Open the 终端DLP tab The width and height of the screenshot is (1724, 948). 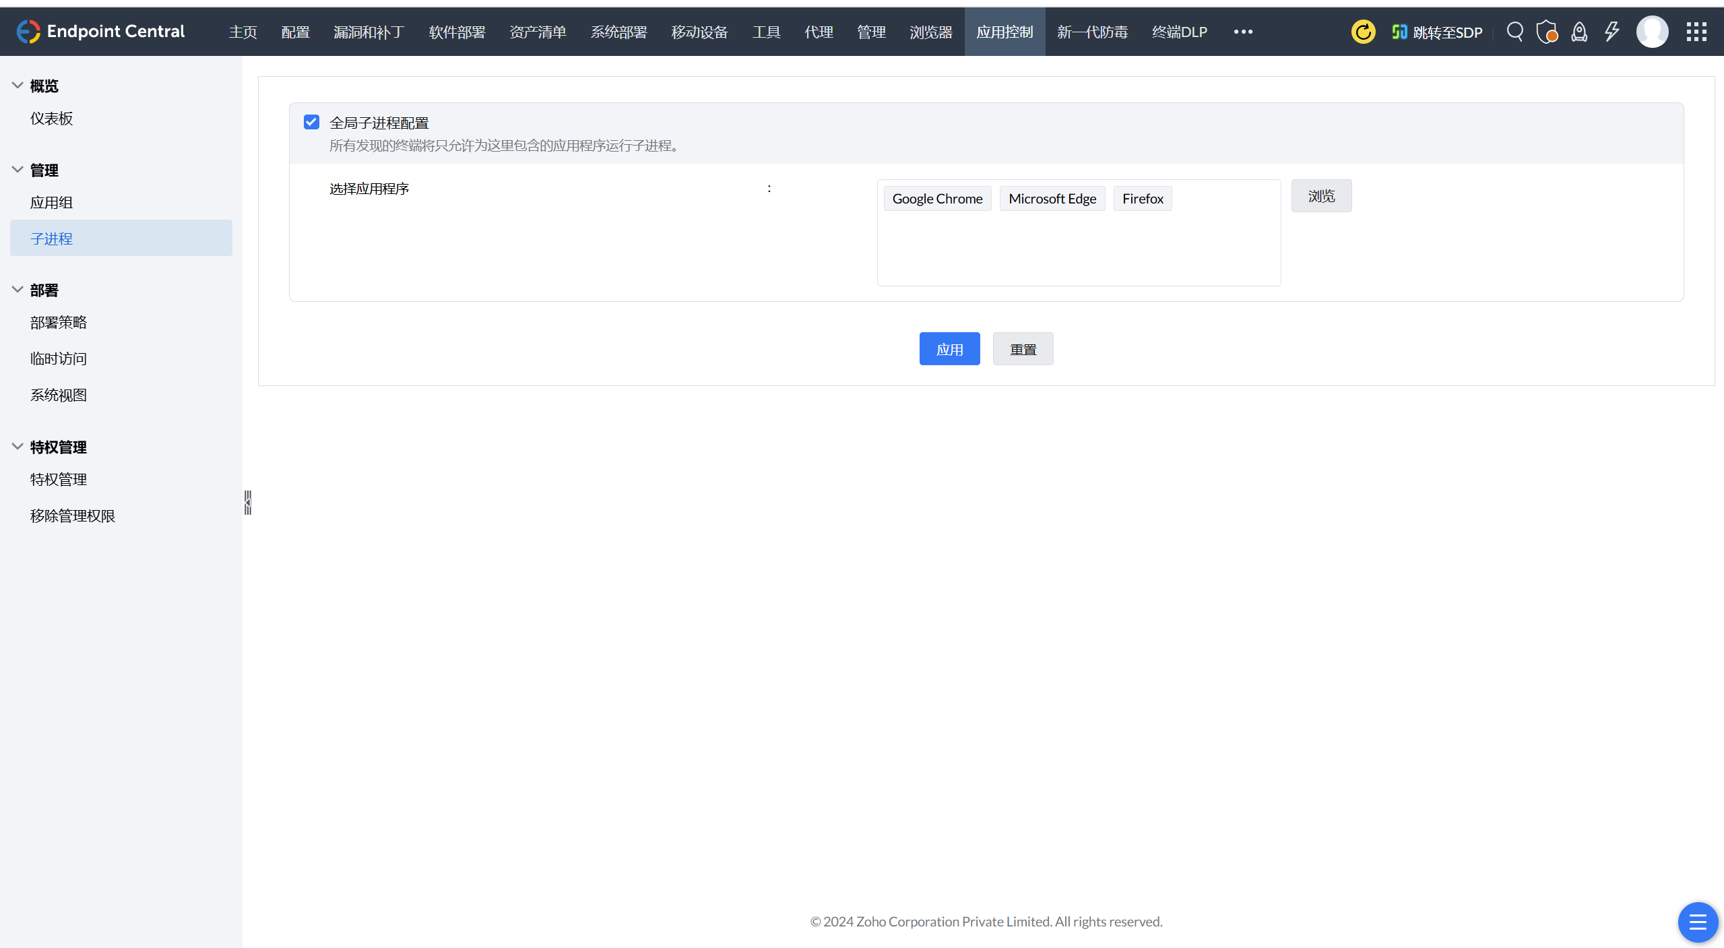point(1179,32)
